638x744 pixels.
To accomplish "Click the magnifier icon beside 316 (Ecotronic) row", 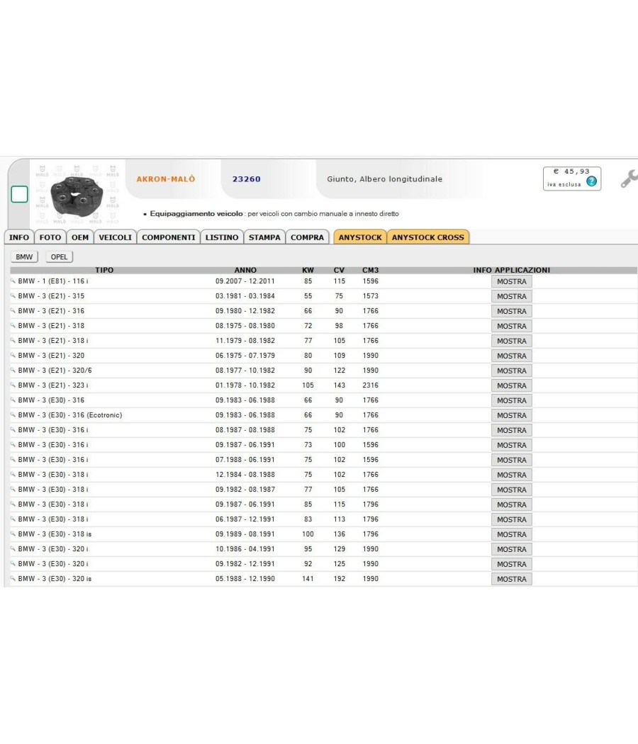I will (x=13, y=415).
